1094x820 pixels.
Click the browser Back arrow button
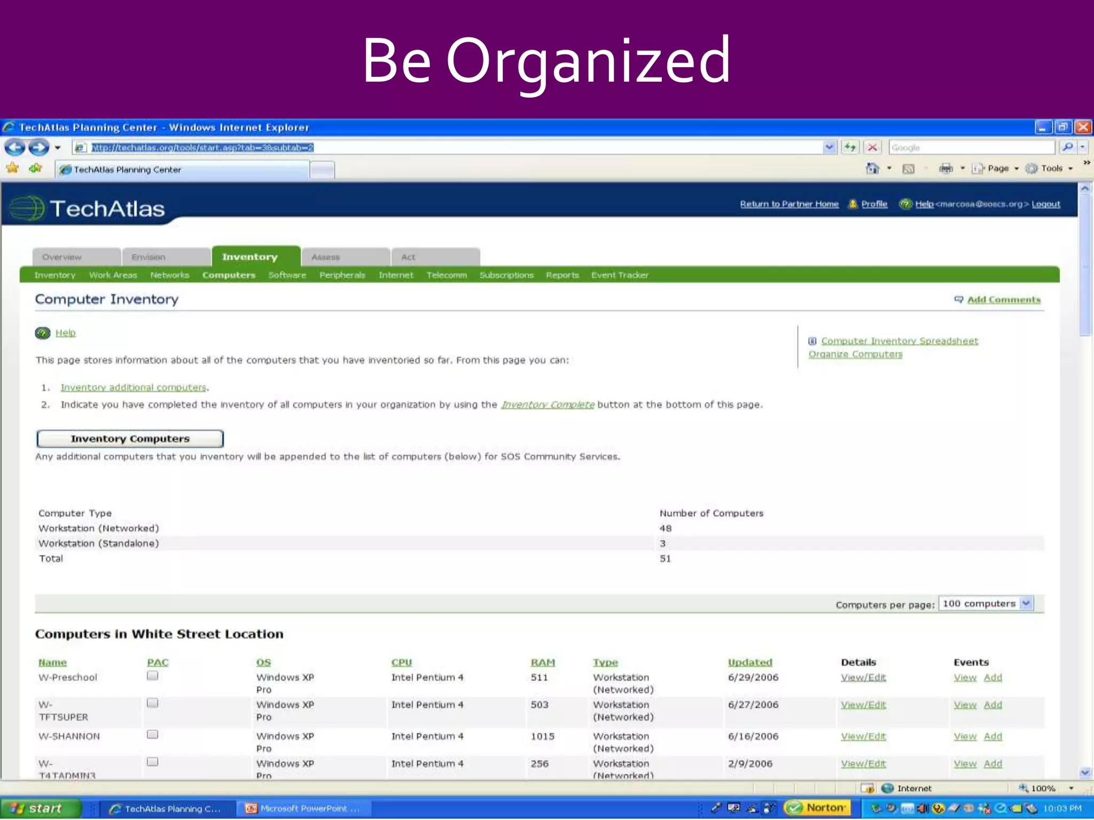[15, 147]
